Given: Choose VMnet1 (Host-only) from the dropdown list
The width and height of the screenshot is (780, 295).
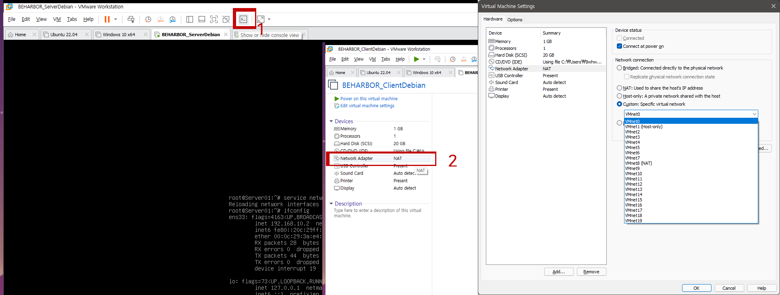Looking at the screenshot, I should point(691,127).
